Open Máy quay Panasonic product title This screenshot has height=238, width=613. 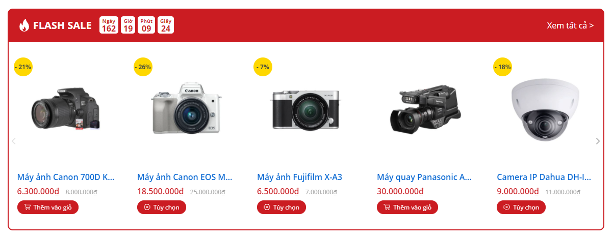424,177
